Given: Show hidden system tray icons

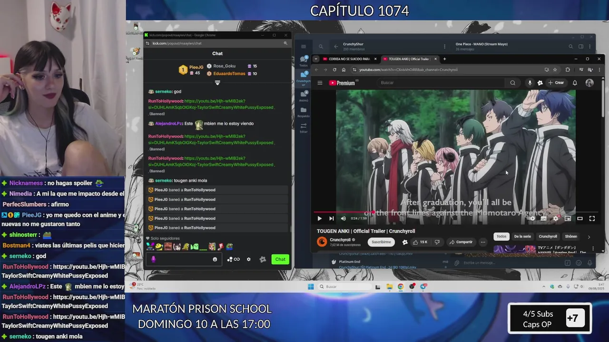Looking at the screenshot, I should [544, 286].
